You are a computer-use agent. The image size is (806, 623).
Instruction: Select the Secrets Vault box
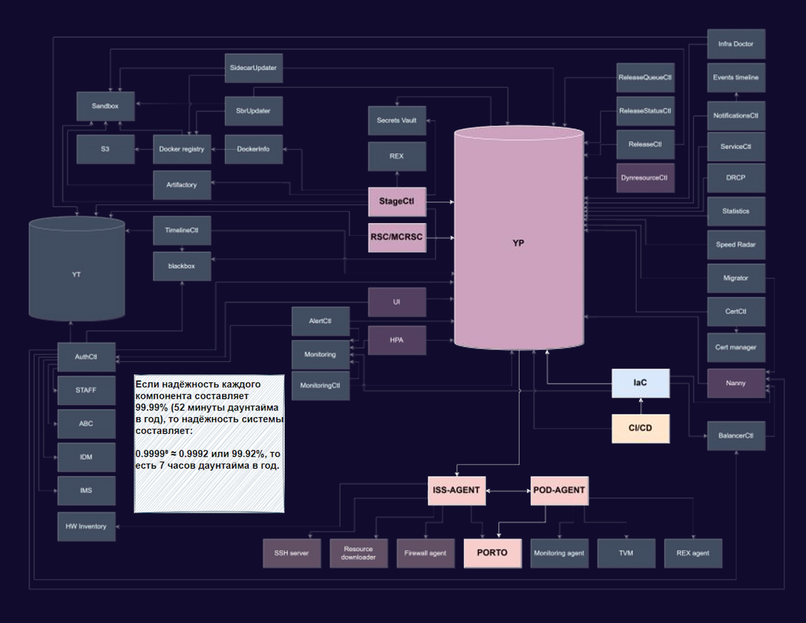pyautogui.click(x=397, y=121)
